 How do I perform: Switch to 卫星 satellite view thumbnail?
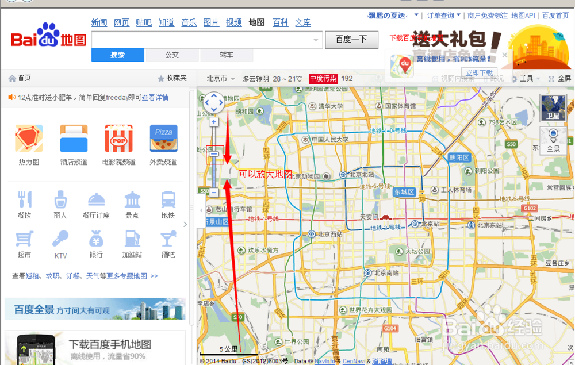point(553,107)
